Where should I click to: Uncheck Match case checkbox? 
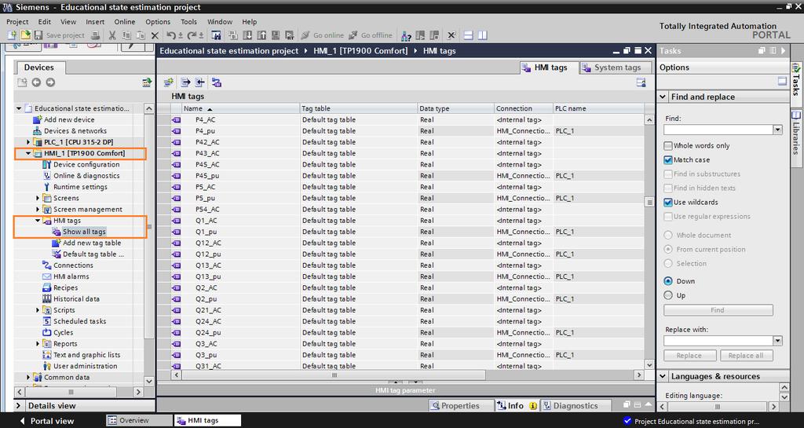click(x=667, y=160)
